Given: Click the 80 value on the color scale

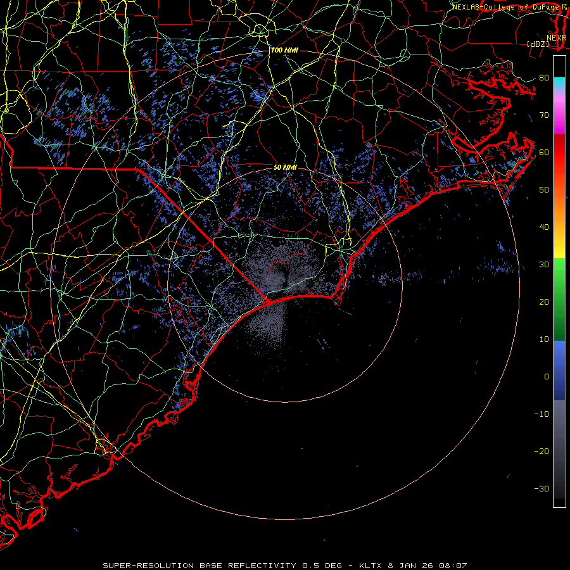Looking at the screenshot, I should tap(544, 78).
